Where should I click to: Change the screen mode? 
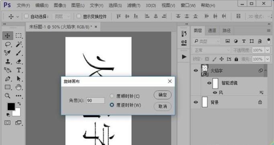point(18,123)
